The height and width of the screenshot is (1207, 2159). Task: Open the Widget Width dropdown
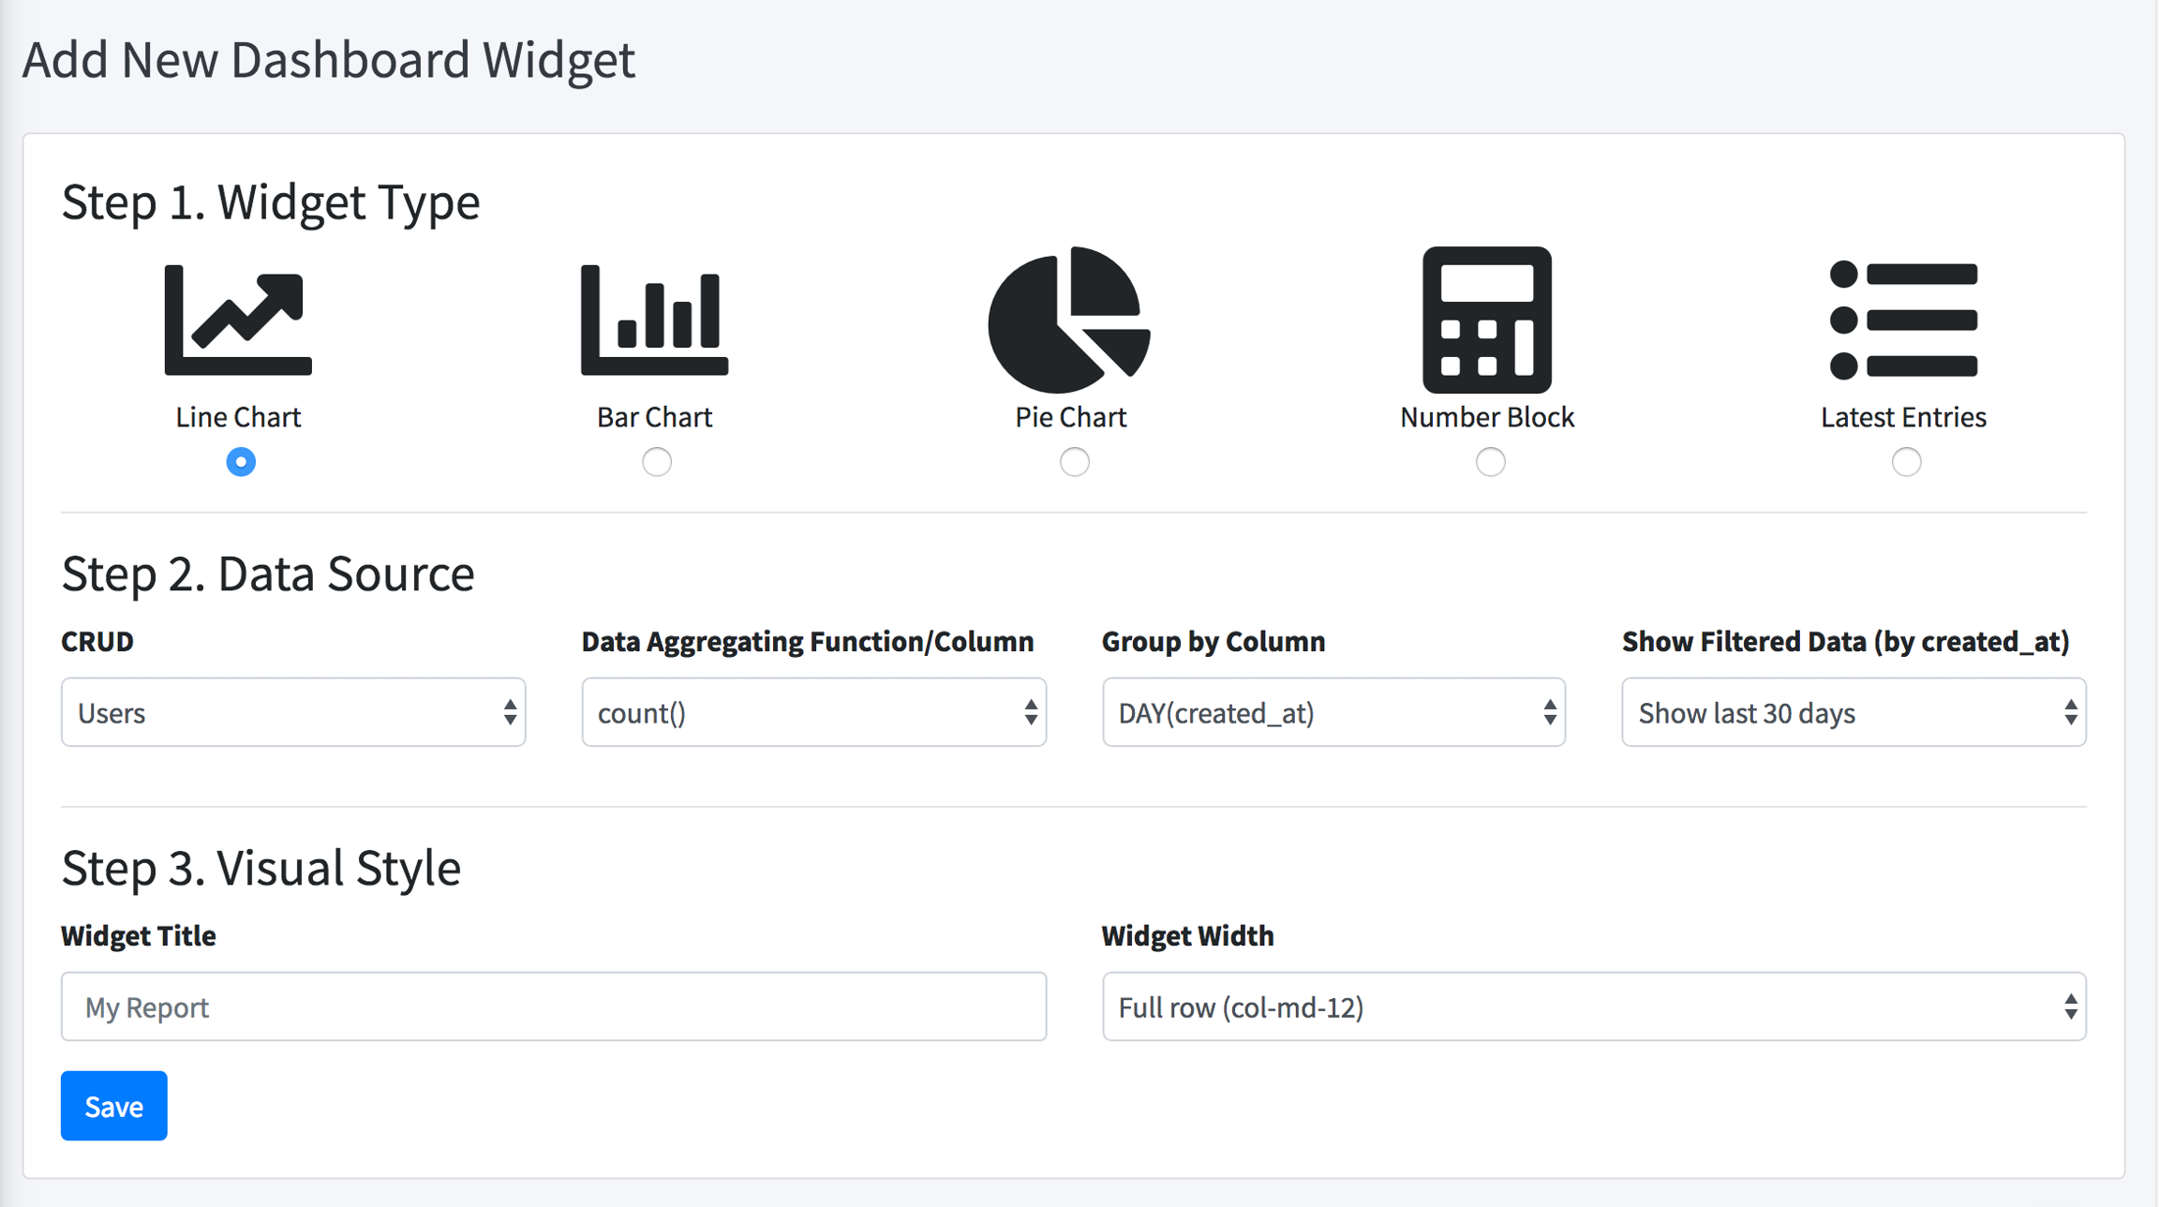1594,1007
